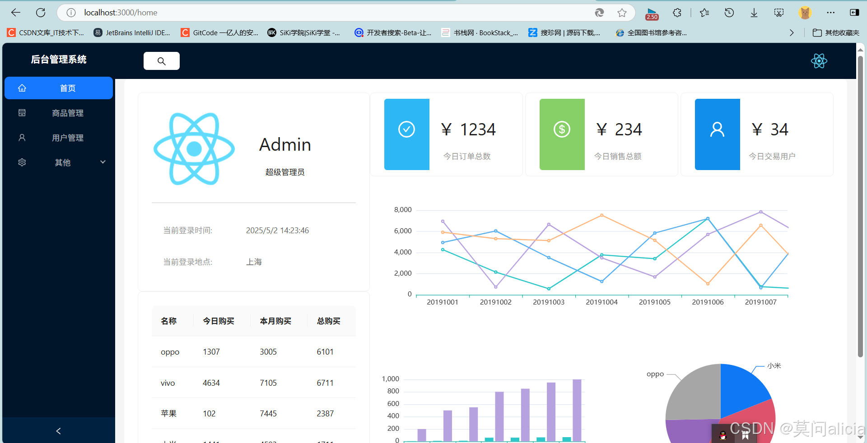Click the 小米 pie chart label

pos(774,366)
